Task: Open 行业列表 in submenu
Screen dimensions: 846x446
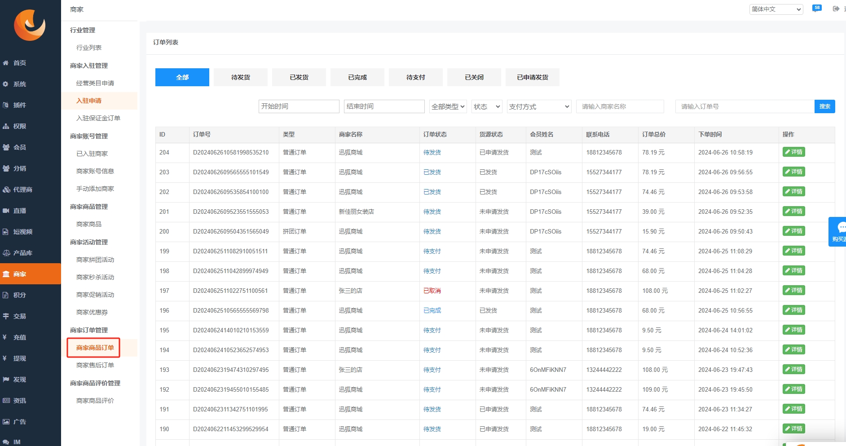Action: (89, 48)
